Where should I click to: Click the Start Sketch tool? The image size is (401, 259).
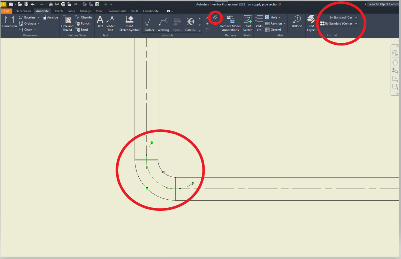click(247, 23)
